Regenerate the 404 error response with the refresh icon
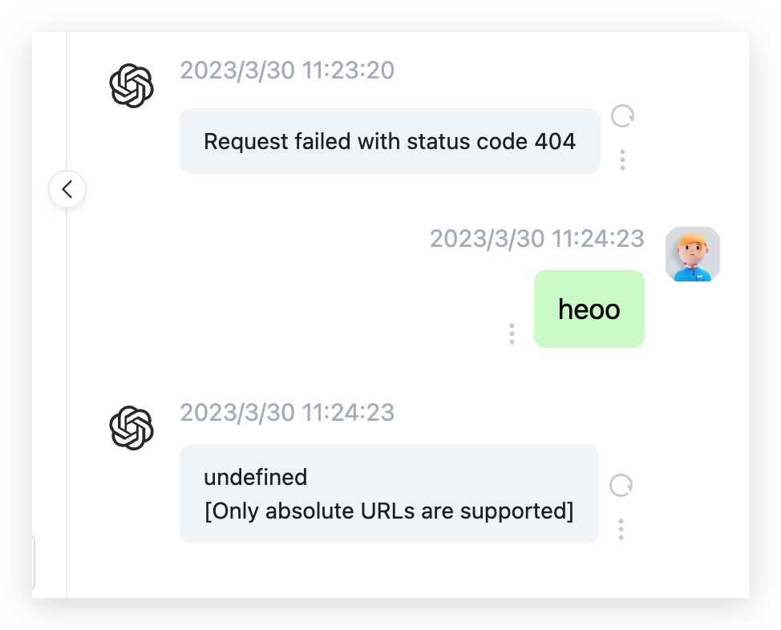The height and width of the screenshot is (630, 781). point(621,117)
